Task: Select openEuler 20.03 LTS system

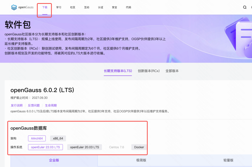Action: pos(84,147)
